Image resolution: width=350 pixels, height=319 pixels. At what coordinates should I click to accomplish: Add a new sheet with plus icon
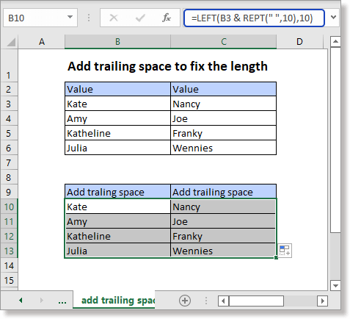[185, 301]
